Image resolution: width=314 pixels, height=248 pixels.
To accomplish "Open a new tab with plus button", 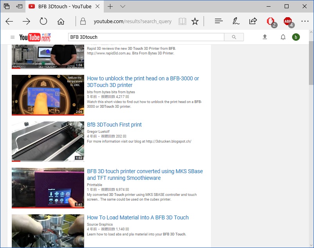I will click(x=110, y=7).
